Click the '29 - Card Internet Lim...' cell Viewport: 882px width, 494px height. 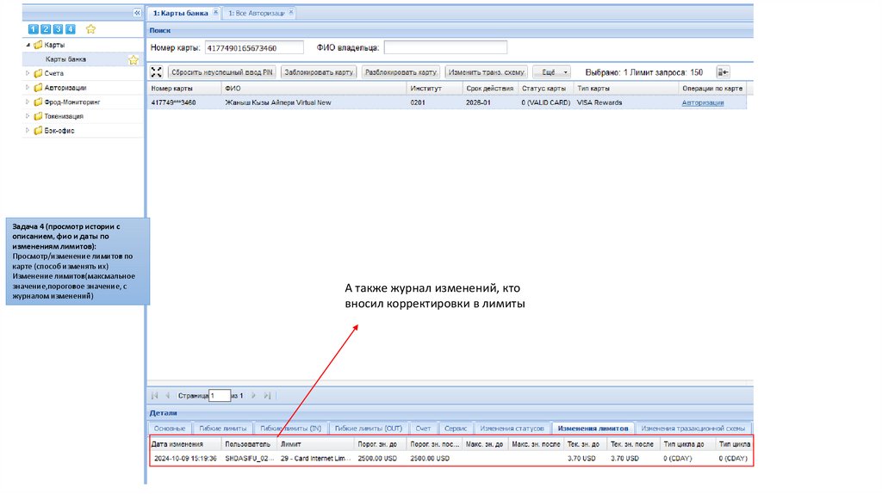(x=315, y=459)
